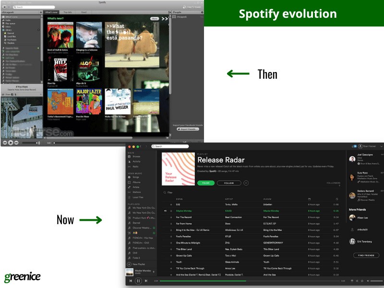
Task: Open Radio in the old Spotify sidebar
Action: point(8,20)
